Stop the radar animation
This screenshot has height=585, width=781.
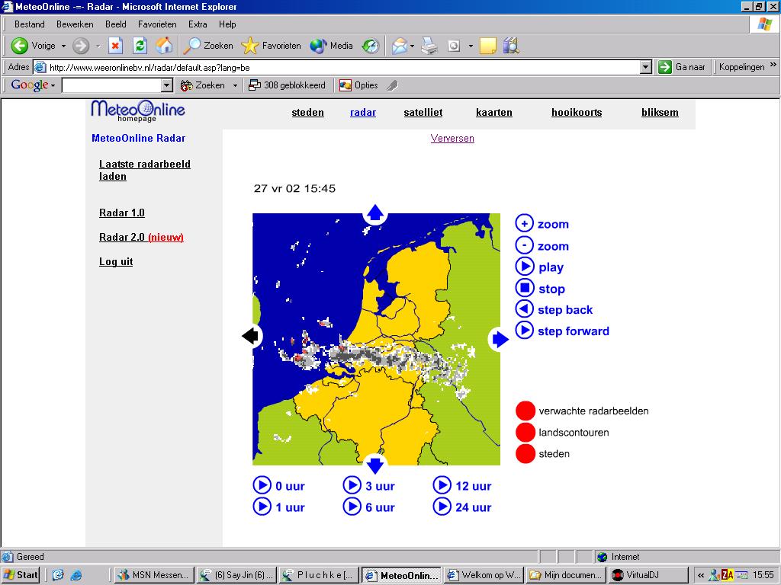524,288
